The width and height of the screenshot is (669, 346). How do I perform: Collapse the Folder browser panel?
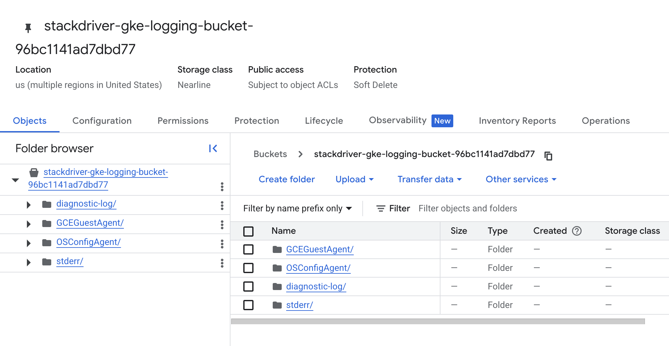pyautogui.click(x=213, y=148)
